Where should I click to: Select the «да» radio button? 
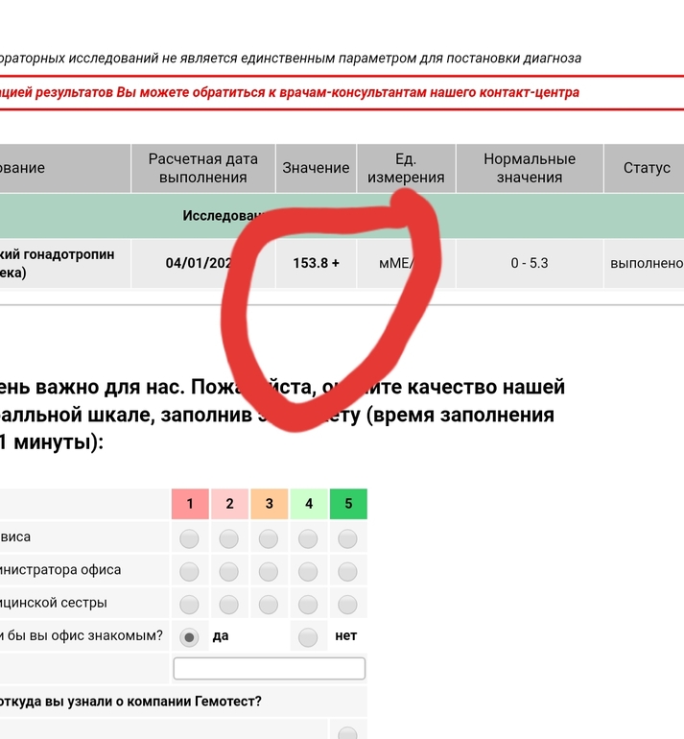pos(189,636)
